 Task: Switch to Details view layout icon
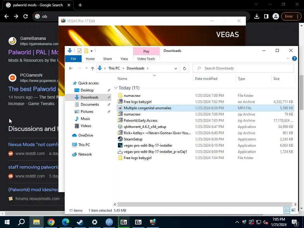point(287,210)
